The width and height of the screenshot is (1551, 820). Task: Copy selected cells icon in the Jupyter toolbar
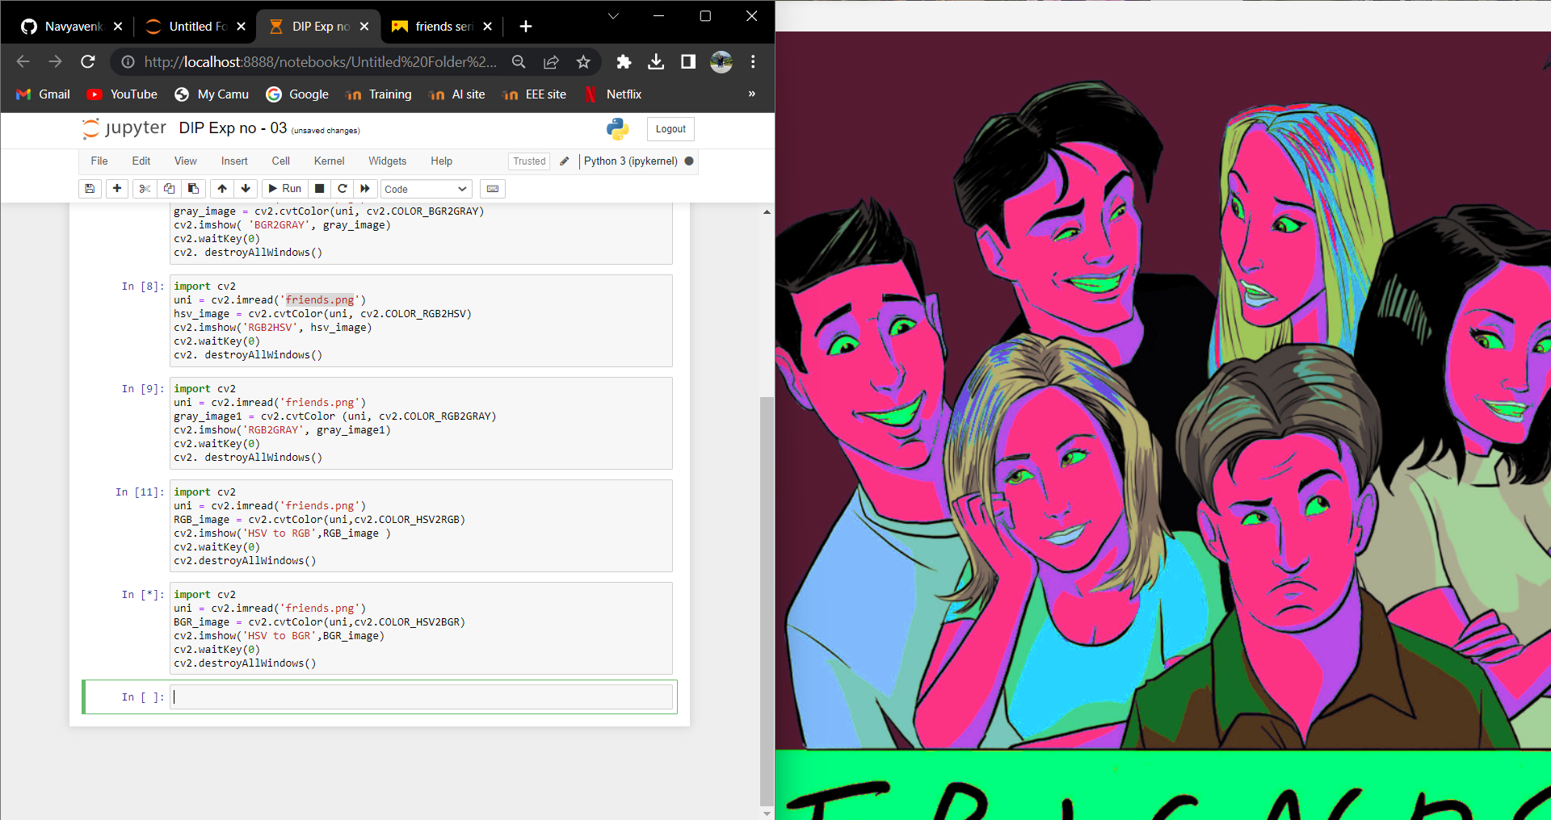(169, 189)
